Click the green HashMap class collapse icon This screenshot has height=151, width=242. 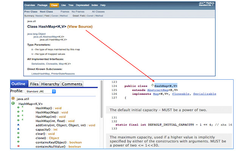pyautogui.click(x=13, y=103)
